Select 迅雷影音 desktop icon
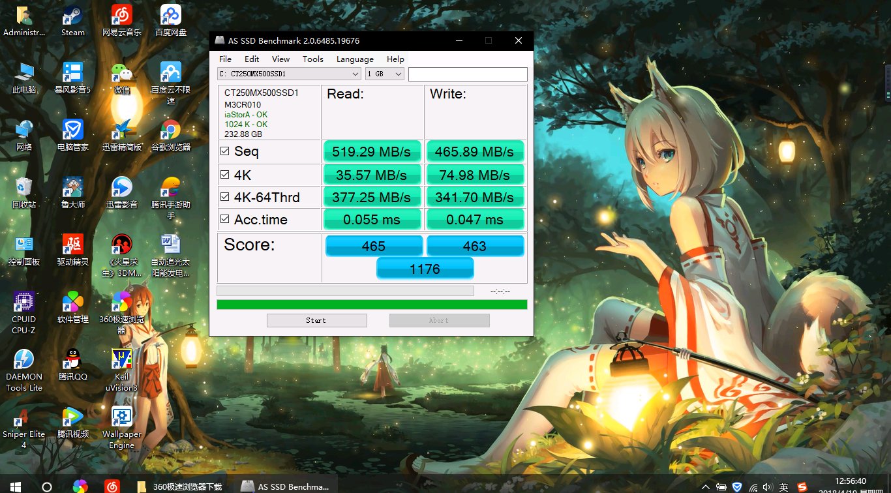Image resolution: width=891 pixels, height=493 pixels. [121, 192]
